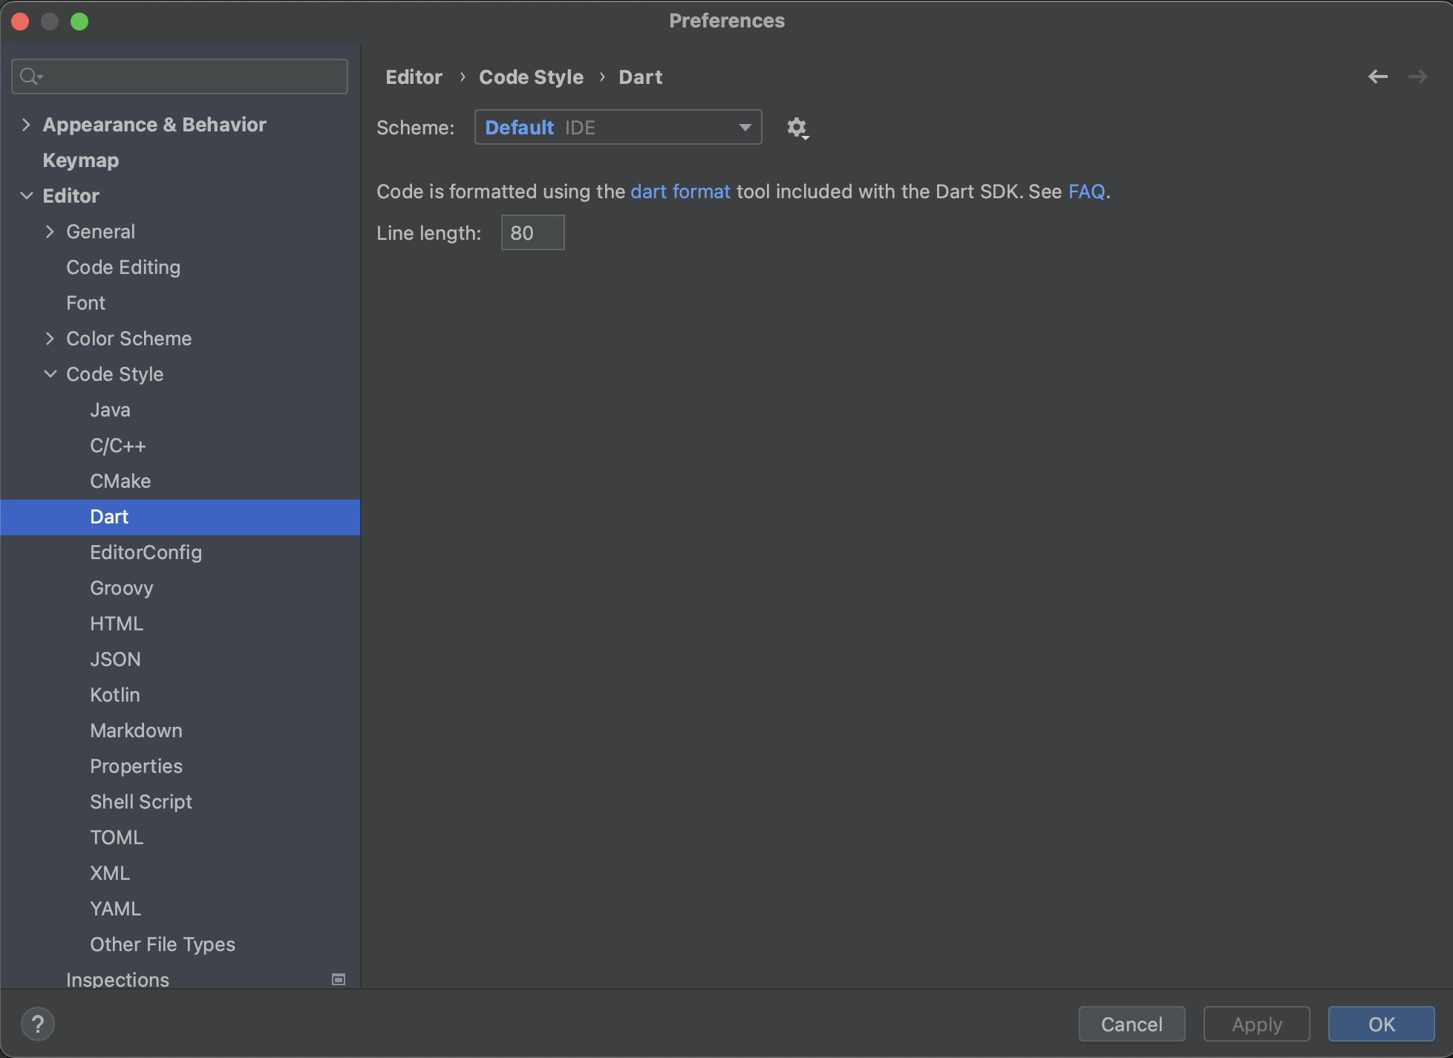Open Inspections settings
This screenshot has width=1453, height=1058.
click(117, 979)
